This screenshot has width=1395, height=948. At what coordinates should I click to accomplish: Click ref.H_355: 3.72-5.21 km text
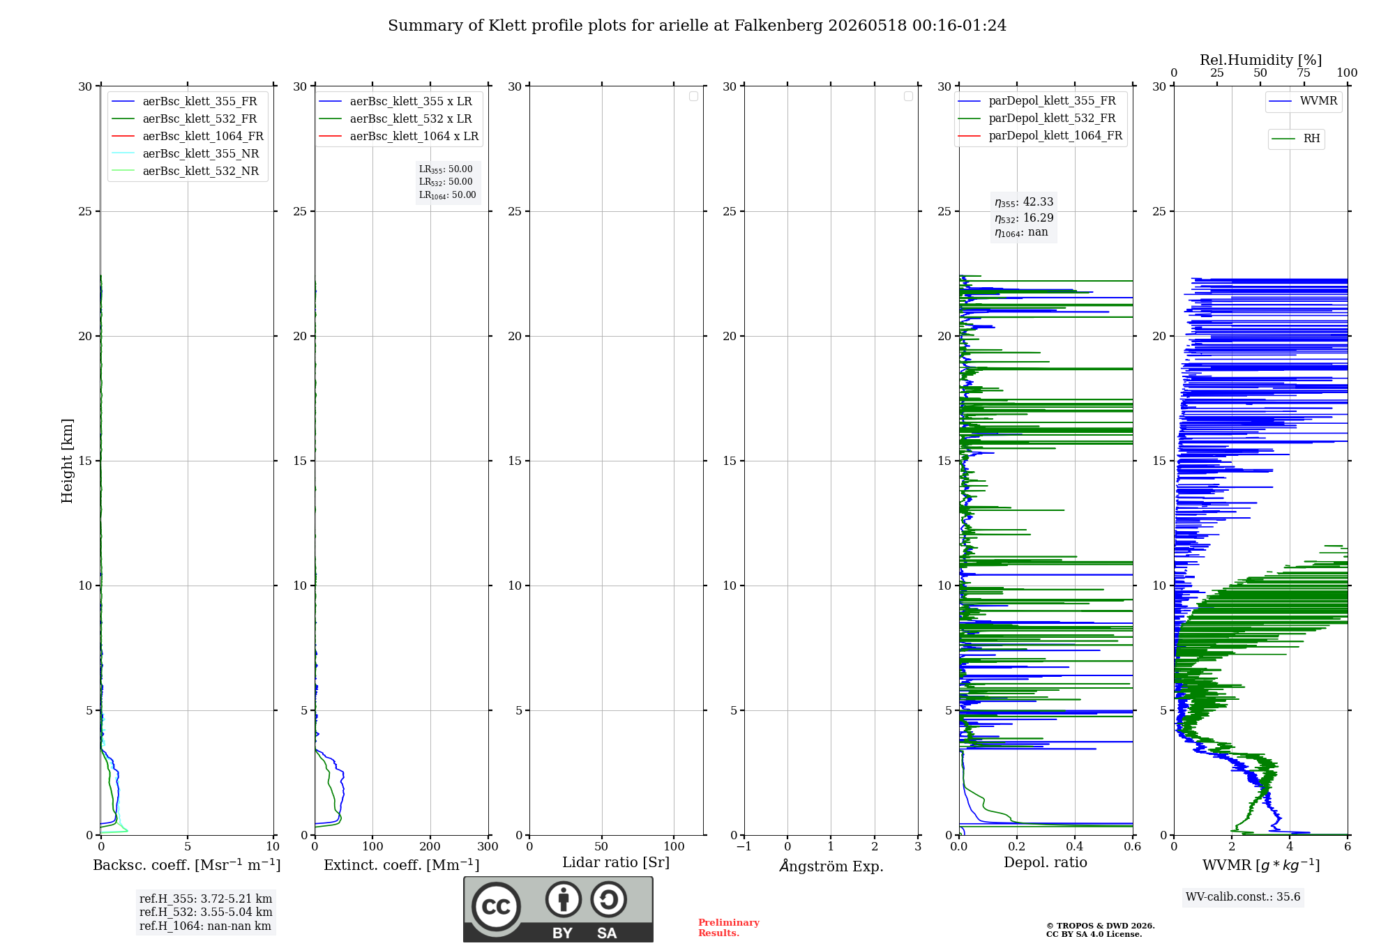click(206, 899)
